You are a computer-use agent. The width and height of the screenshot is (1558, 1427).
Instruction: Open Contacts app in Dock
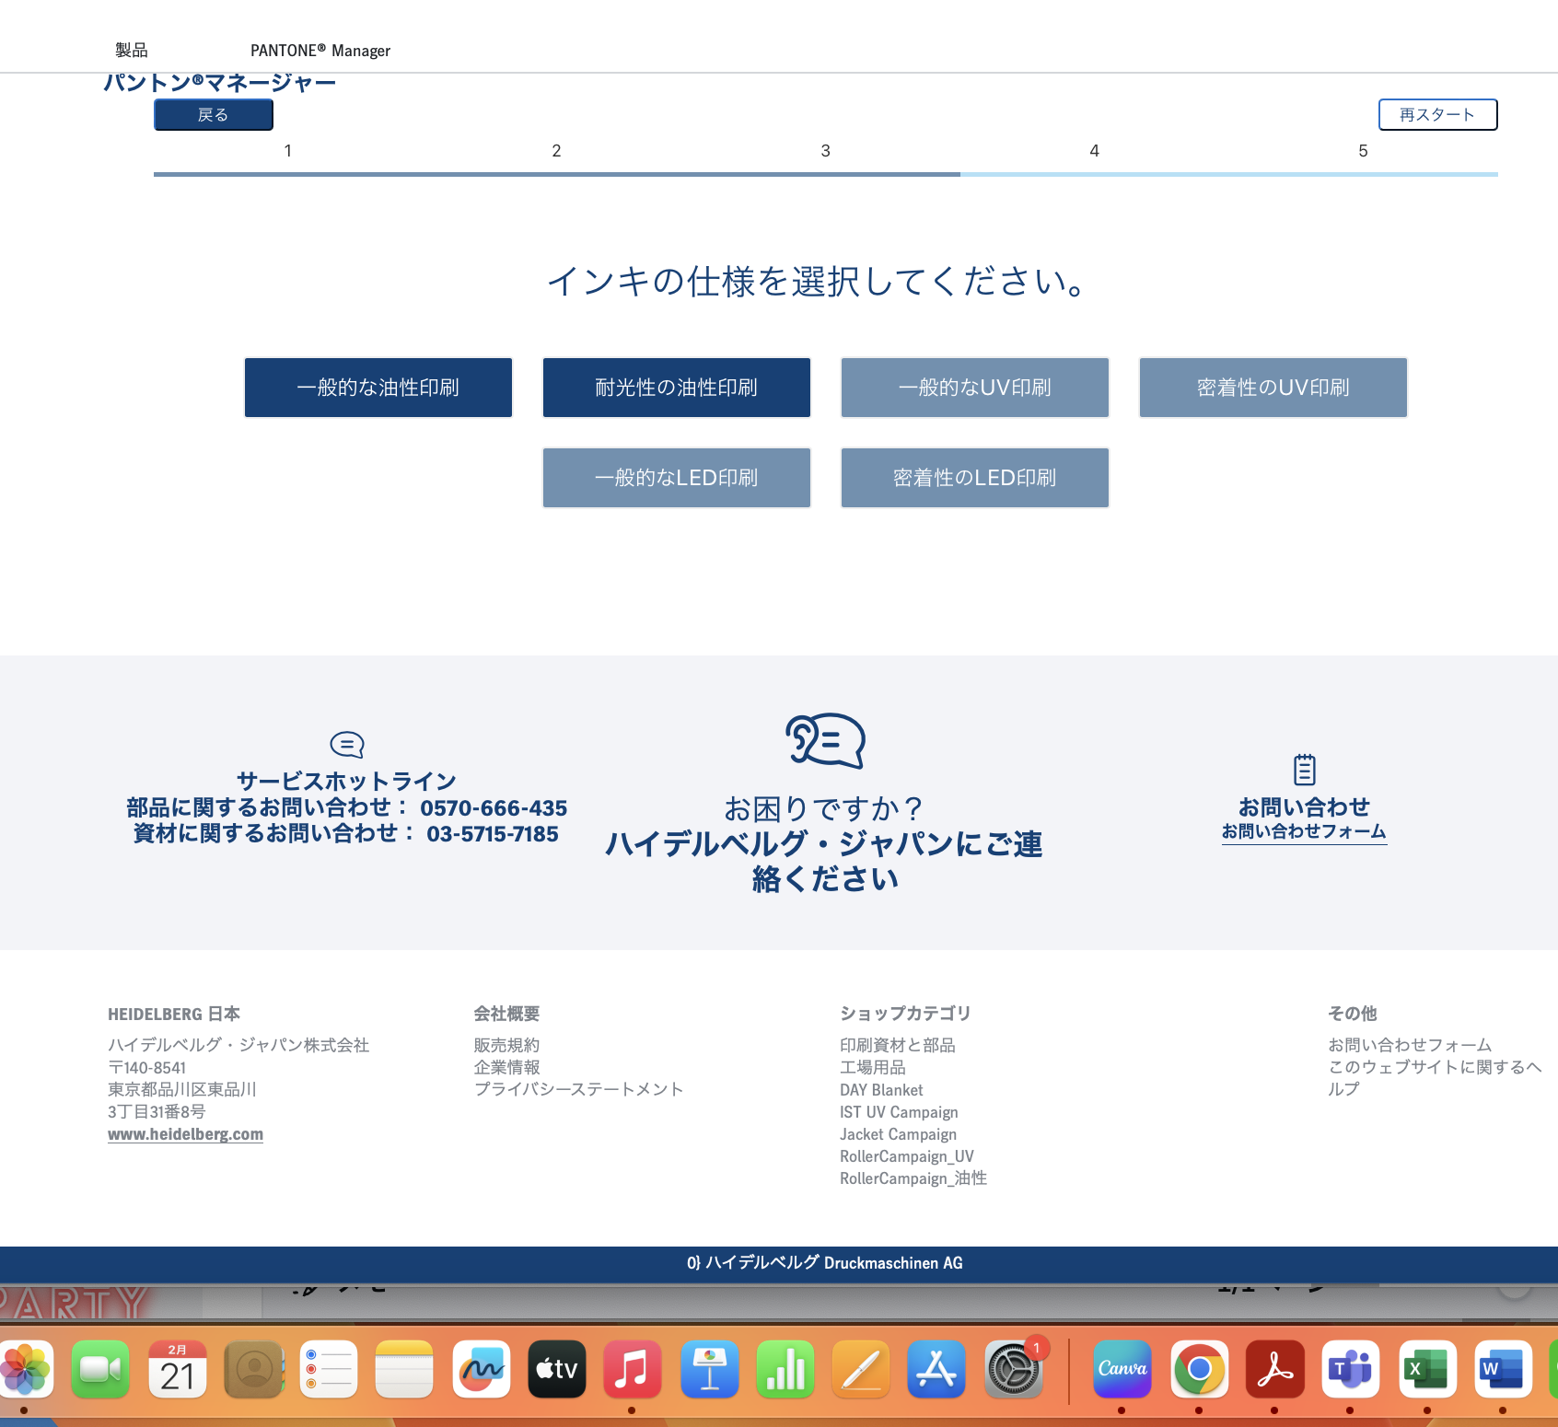(253, 1369)
